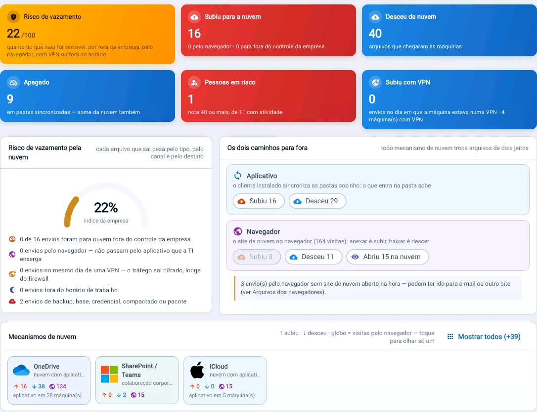
Task: Click the globe icon beside 134 on OneDrive card
Action: click(x=52, y=386)
